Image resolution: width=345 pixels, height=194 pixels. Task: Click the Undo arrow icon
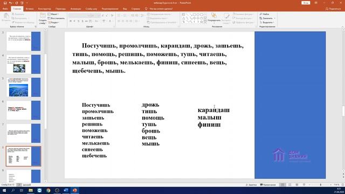coord(10,3)
